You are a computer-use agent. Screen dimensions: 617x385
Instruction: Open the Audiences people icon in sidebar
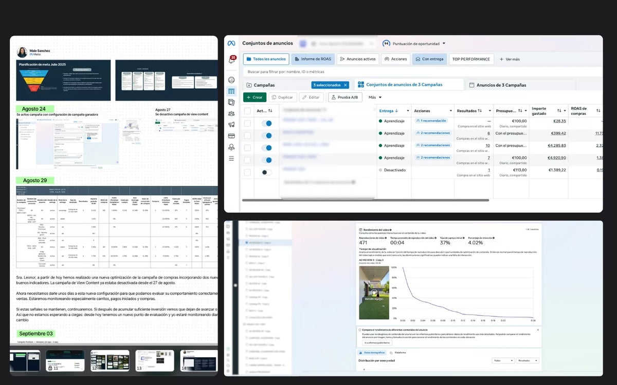231,113
